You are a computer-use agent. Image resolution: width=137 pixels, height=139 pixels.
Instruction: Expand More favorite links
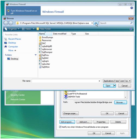pyautogui.click(x=12, y=50)
